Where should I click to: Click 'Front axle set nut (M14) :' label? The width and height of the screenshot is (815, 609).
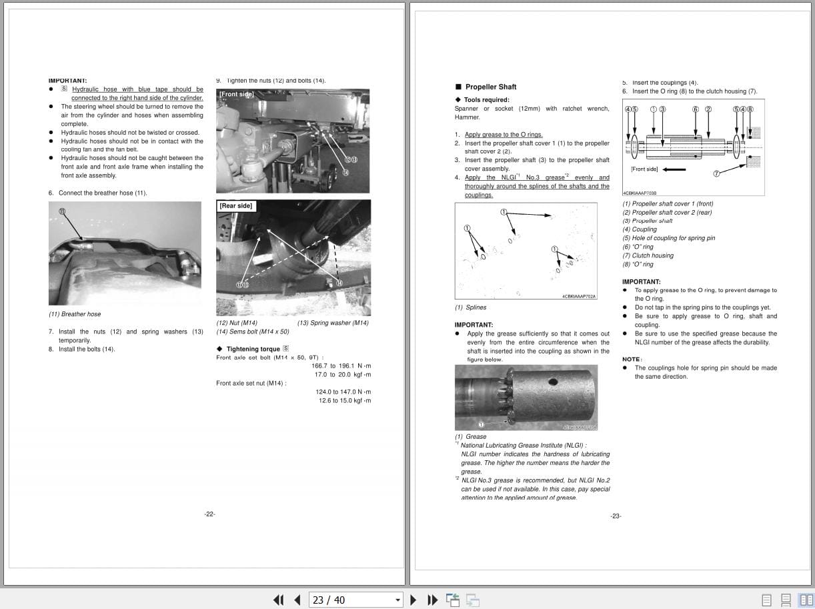[x=251, y=383]
